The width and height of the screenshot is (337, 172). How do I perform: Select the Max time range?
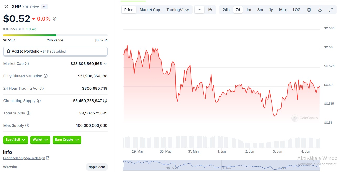click(283, 10)
